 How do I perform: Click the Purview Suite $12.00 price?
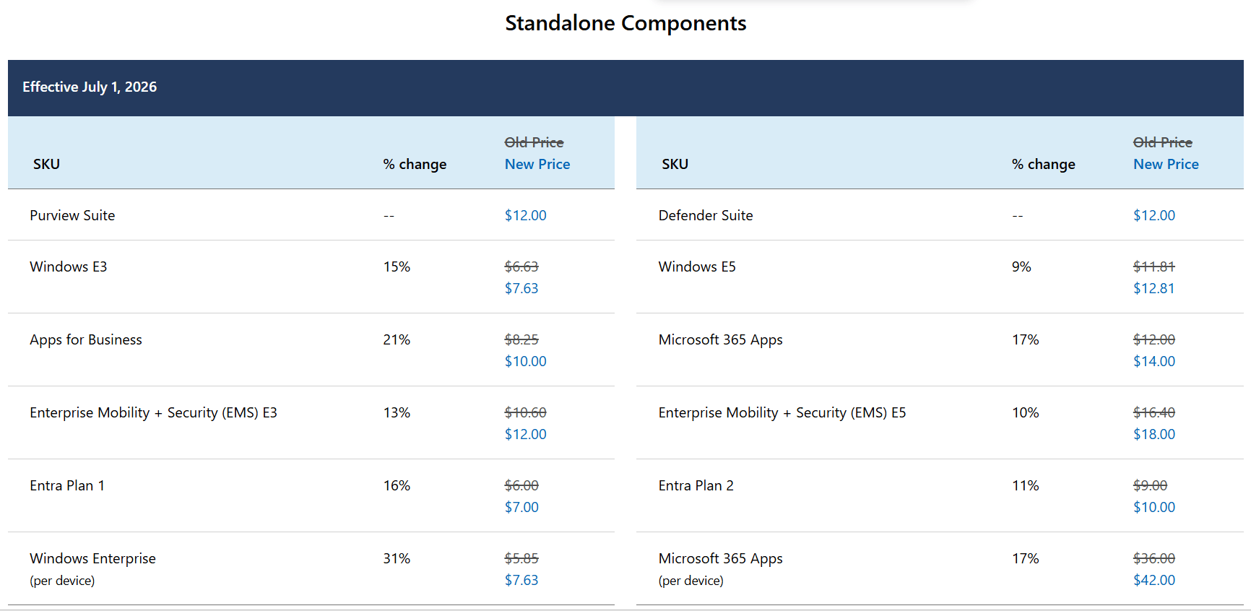coord(525,215)
